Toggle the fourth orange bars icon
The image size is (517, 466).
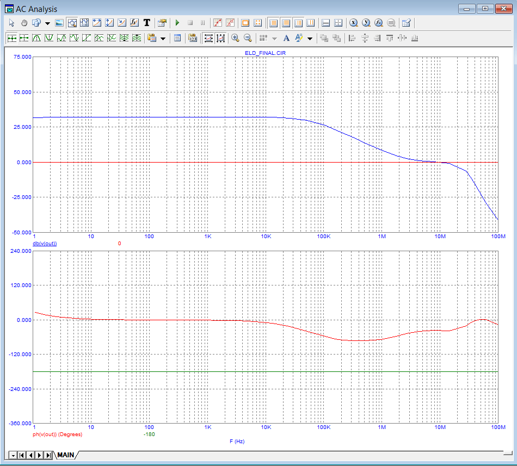[311, 23]
